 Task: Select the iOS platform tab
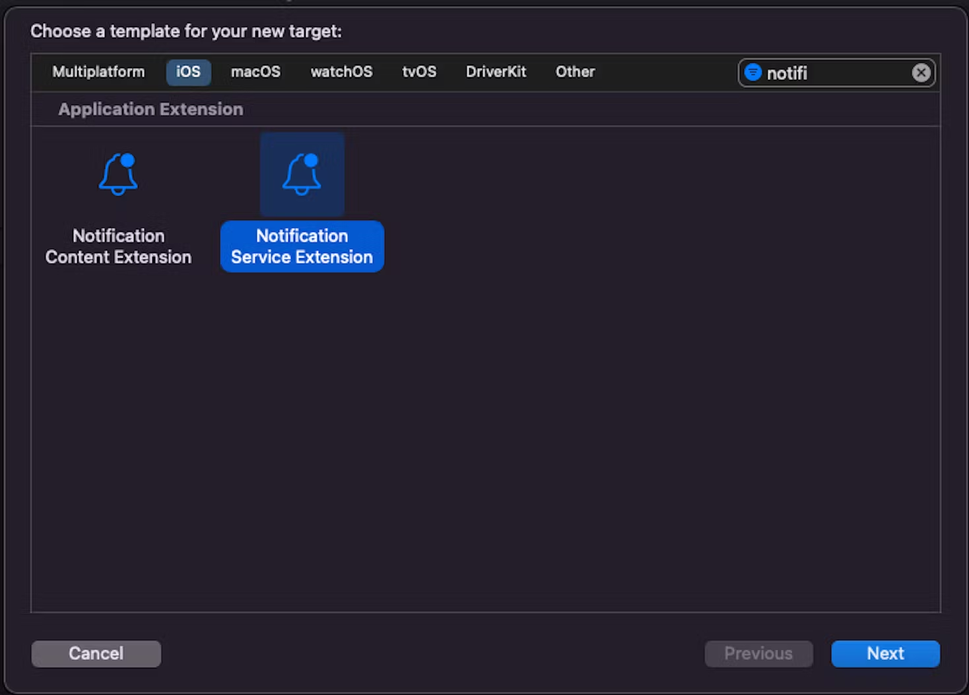click(188, 72)
